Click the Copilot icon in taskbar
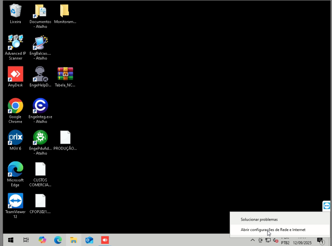 click(x=42, y=240)
